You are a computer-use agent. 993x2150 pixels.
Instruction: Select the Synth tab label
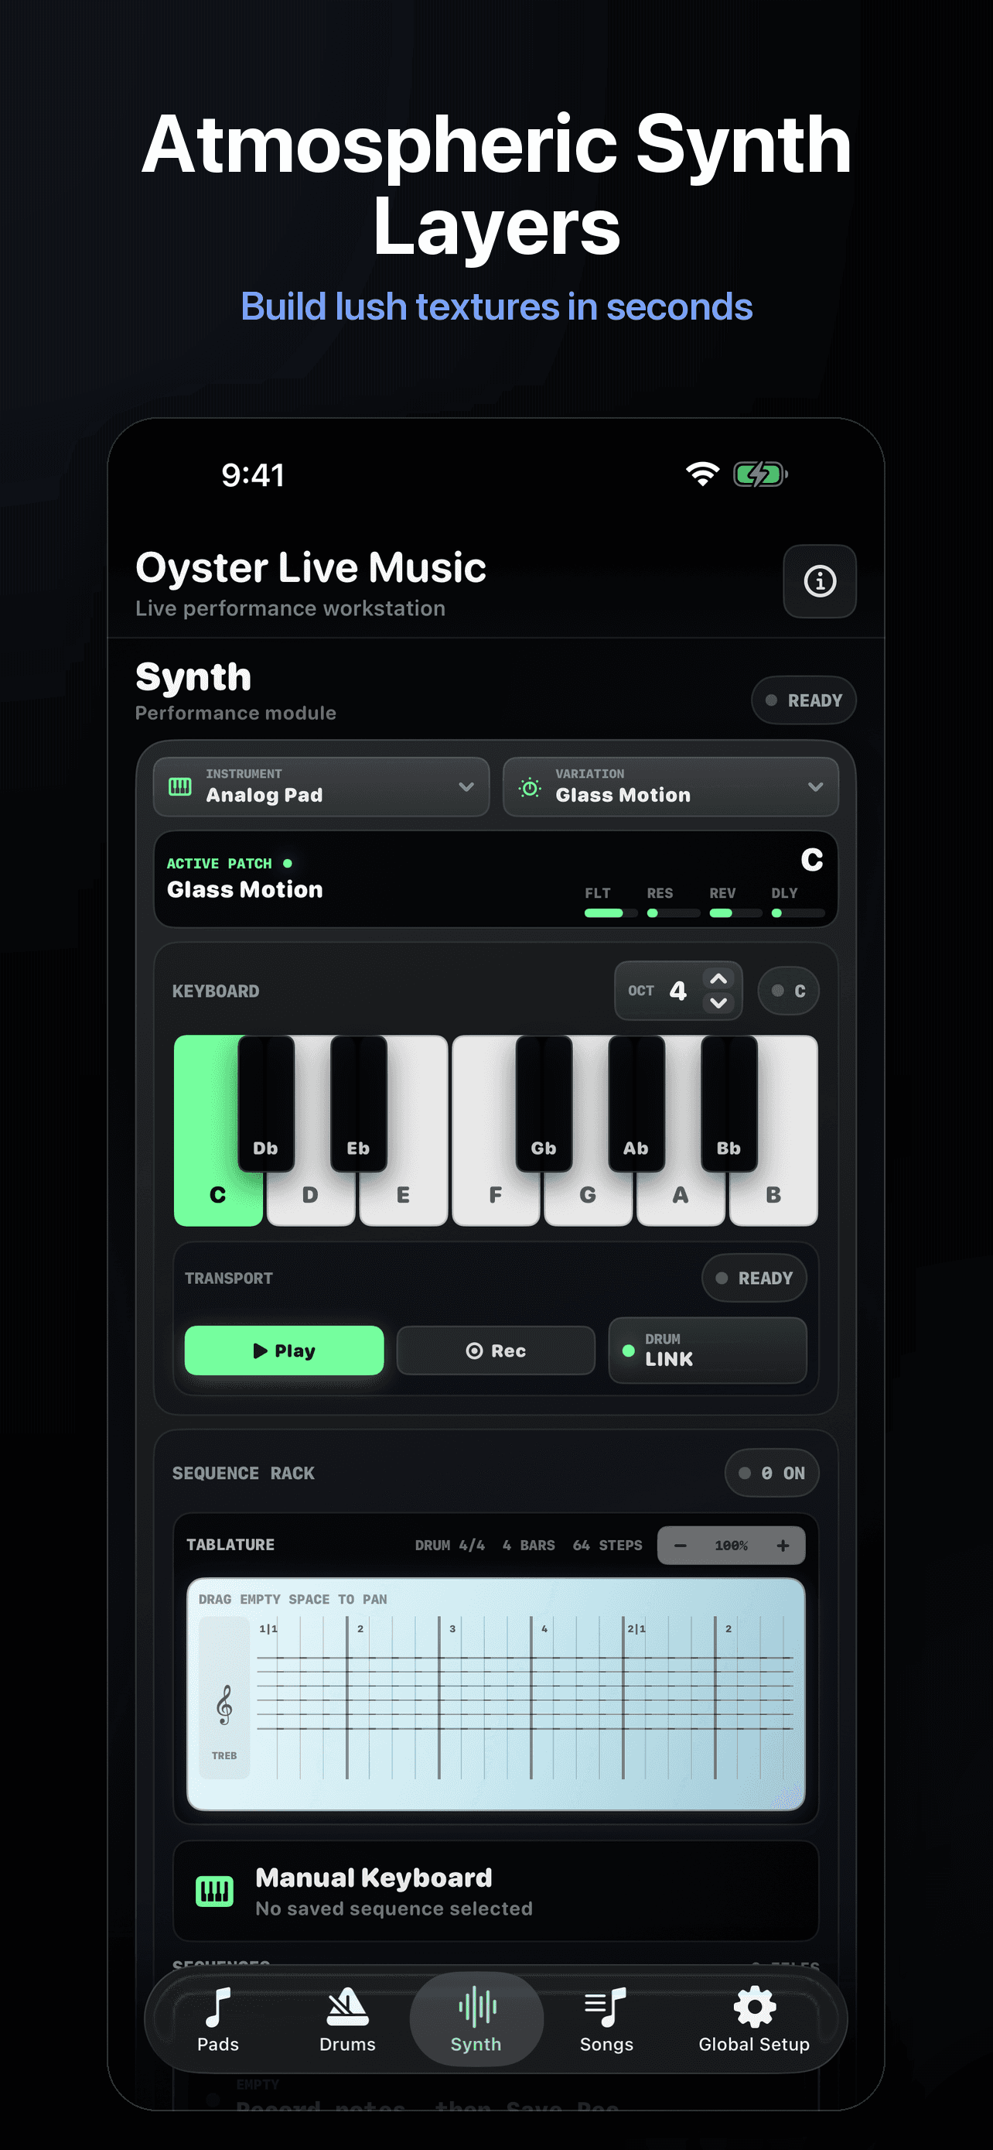pos(476,2044)
